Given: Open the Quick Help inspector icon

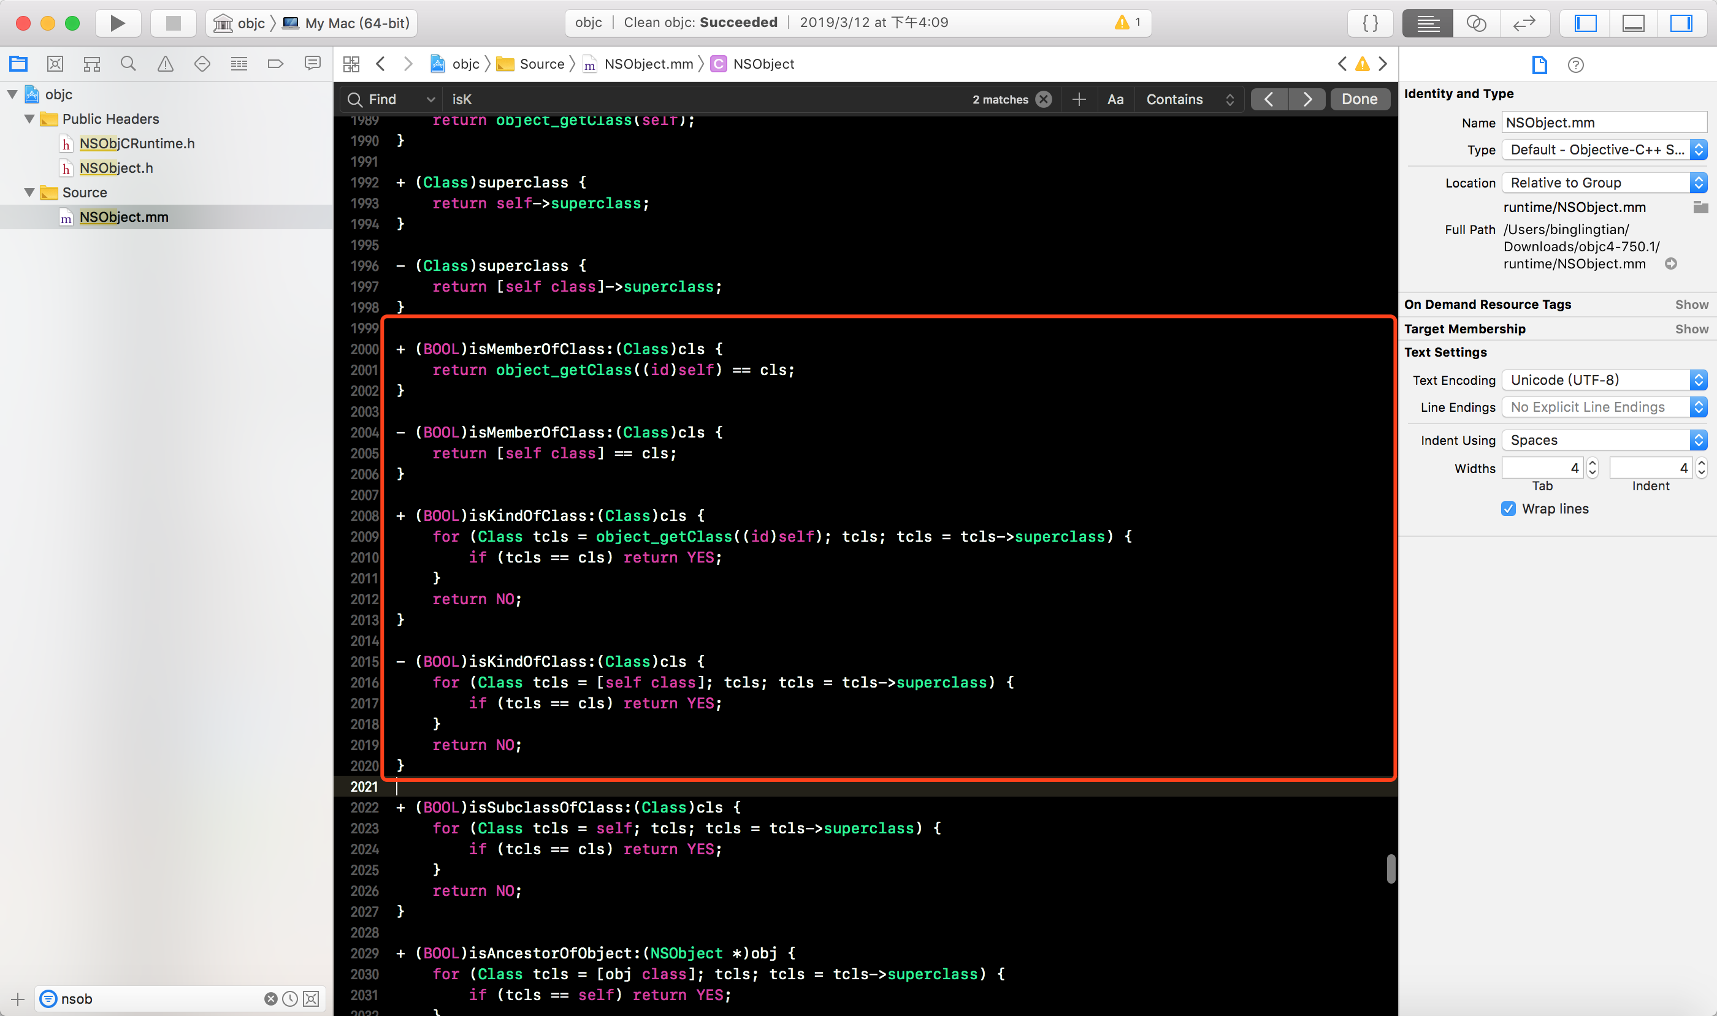Looking at the screenshot, I should [1575, 65].
